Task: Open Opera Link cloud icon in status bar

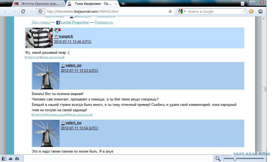Action: 11,159
